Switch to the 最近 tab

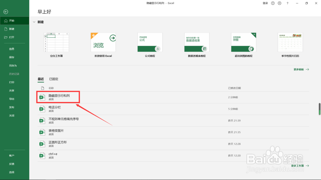pos(41,79)
